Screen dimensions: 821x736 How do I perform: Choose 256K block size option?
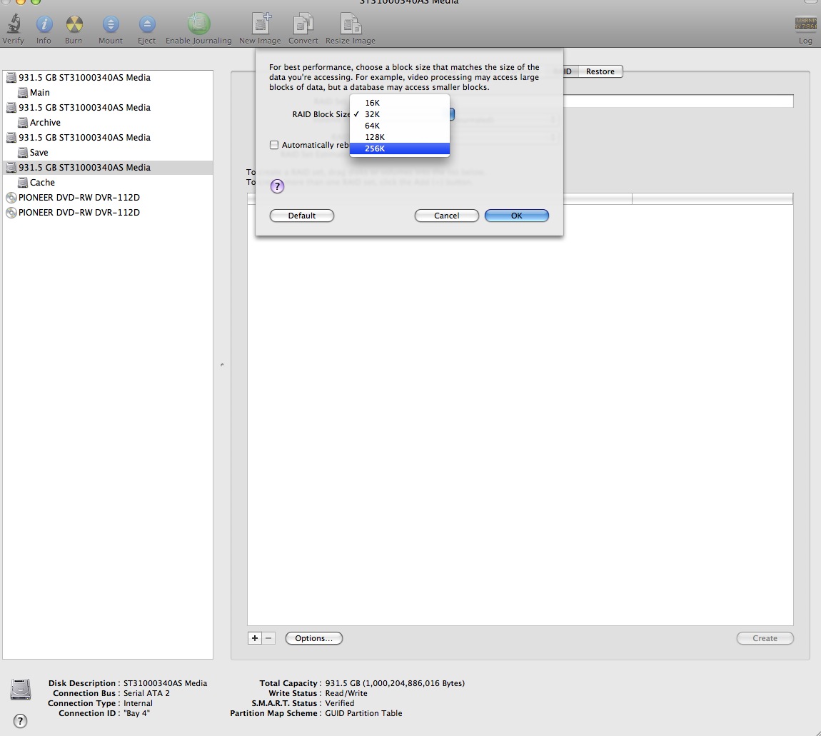pos(375,148)
